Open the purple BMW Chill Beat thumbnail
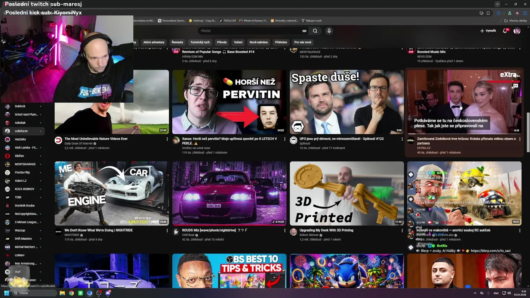Viewport: 530px width, 298px height. click(x=229, y=193)
